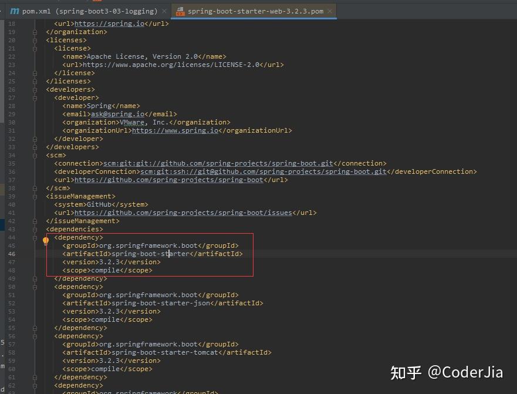The width and height of the screenshot is (517, 394).
Task: Click 'spring-boot-starter' artifactId on line 46
Action: 151,254
